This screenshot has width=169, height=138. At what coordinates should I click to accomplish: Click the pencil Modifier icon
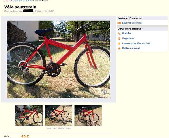[119, 34]
